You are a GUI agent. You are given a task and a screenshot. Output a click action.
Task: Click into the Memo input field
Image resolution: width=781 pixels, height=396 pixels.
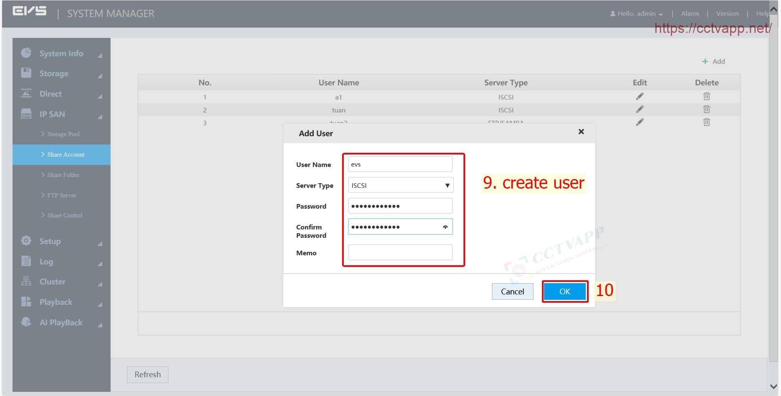click(x=400, y=252)
